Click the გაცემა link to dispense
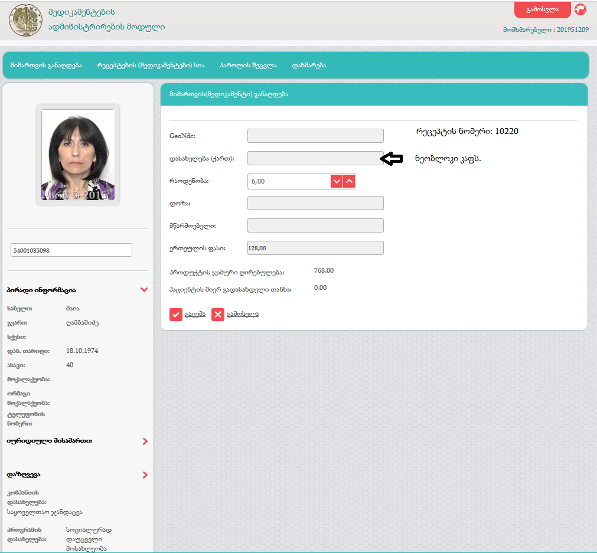The width and height of the screenshot is (597, 553). coord(195,314)
